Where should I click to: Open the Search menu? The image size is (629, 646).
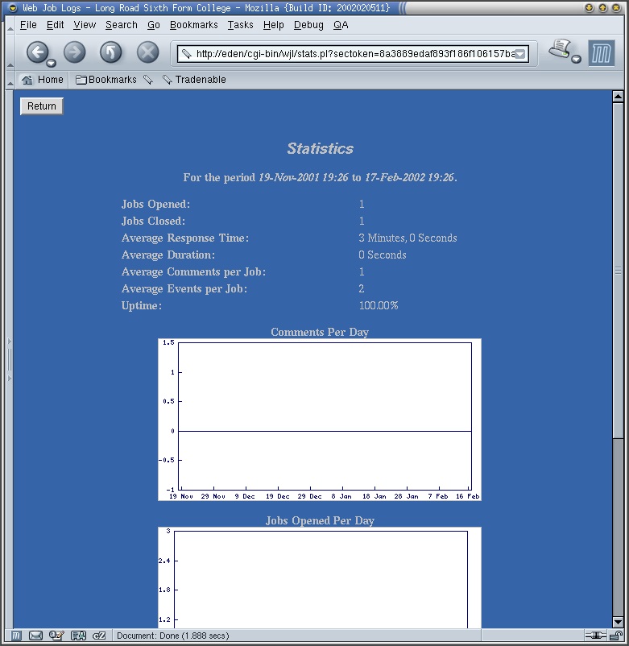(x=121, y=25)
